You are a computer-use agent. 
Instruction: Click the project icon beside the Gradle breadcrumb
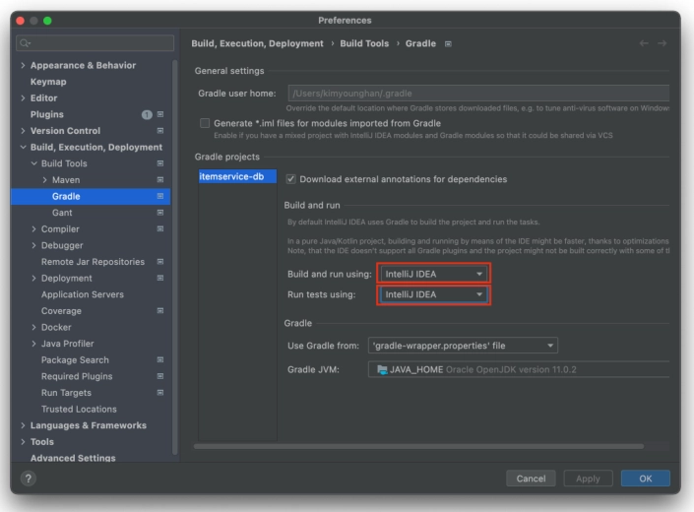point(448,43)
